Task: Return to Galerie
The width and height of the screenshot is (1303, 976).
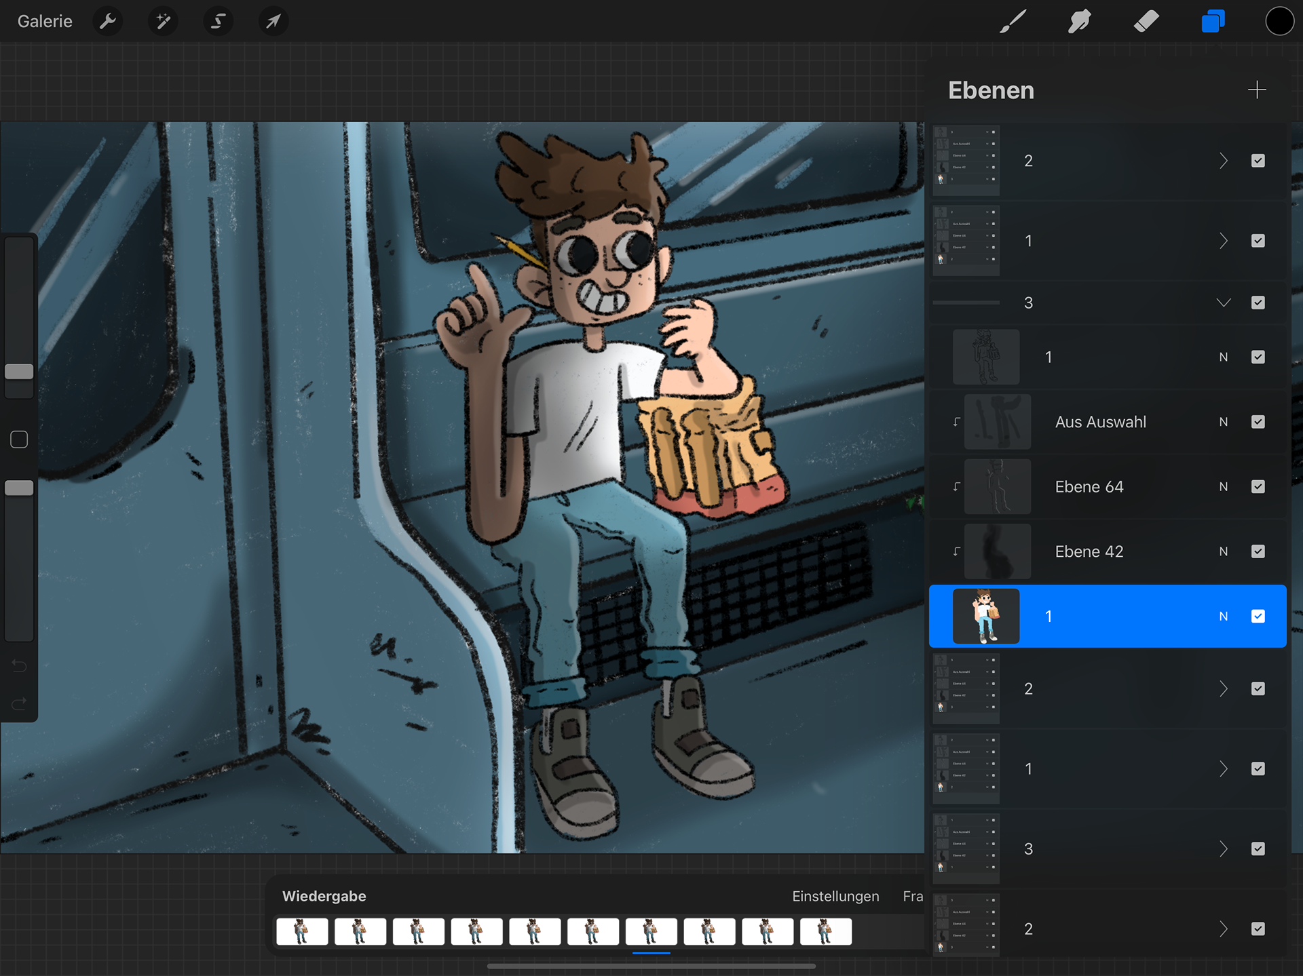Action: coord(45,21)
